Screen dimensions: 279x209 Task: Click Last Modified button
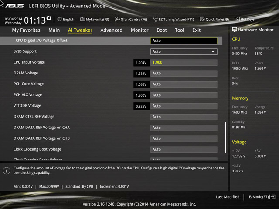pos(228,197)
